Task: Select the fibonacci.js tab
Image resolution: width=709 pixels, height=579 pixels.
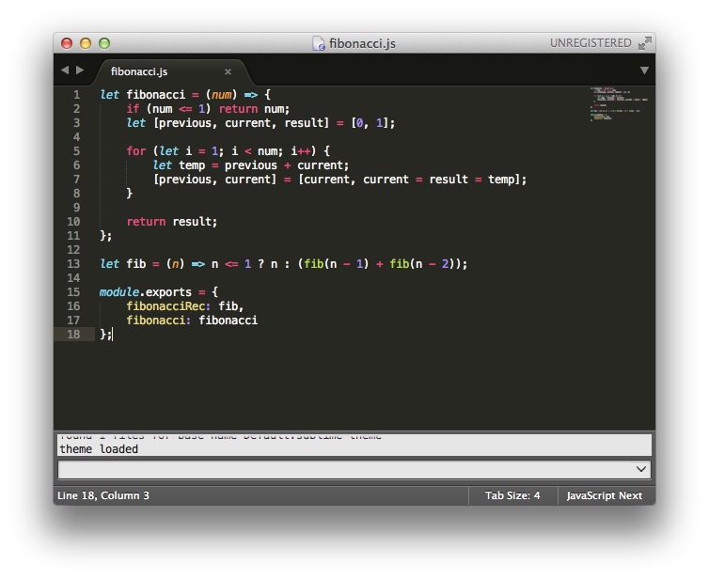Action: 139,71
